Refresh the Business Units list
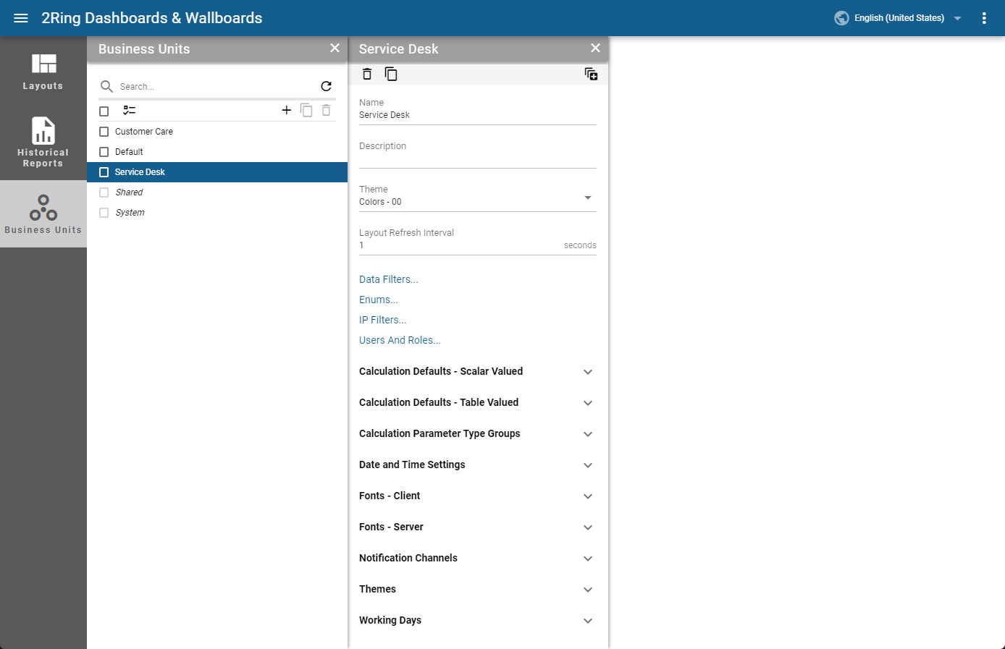 click(x=326, y=86)
